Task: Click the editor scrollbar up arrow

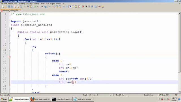Action: (179, 13)
